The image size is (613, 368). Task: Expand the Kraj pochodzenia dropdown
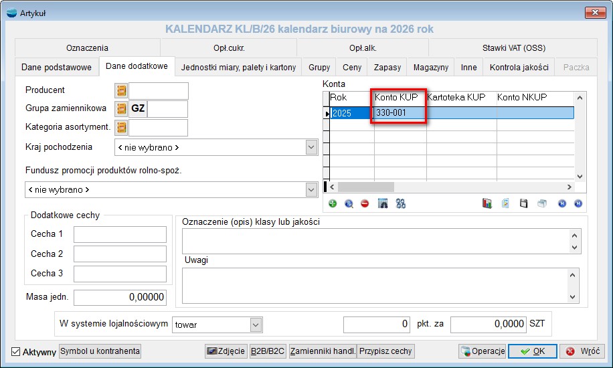point(311,147)
